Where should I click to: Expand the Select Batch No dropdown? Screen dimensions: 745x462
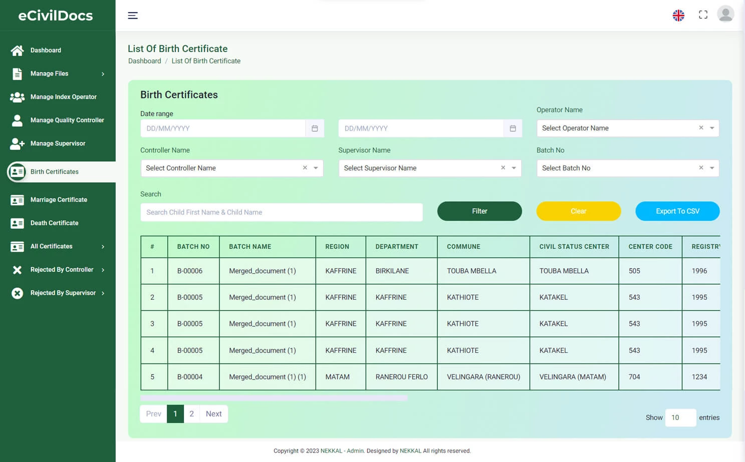click(712, 168)
